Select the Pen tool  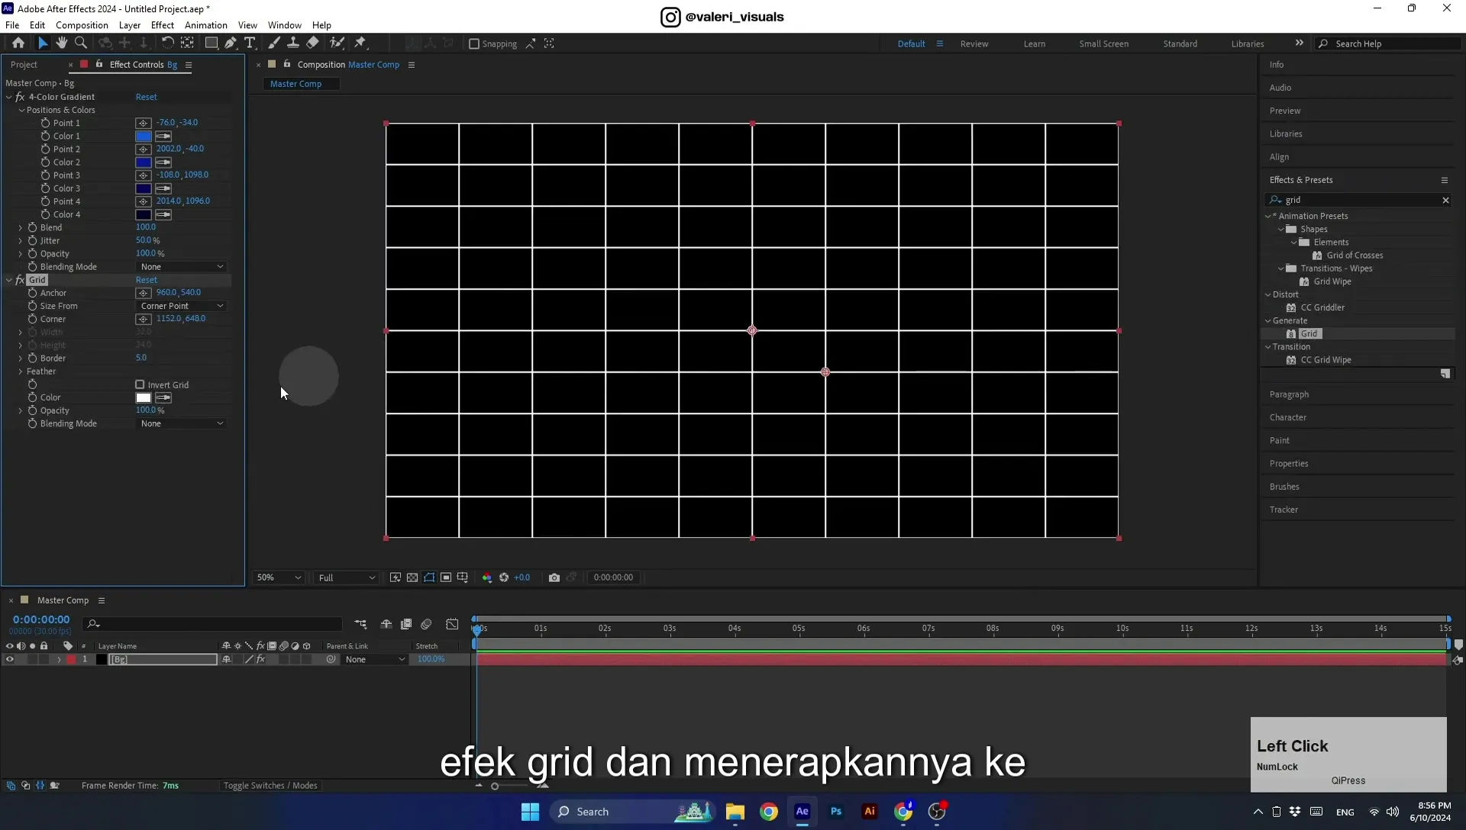tap(231, 43)
